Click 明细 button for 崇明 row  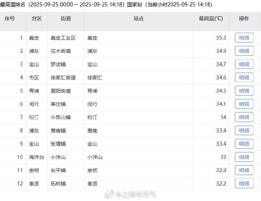244,170
